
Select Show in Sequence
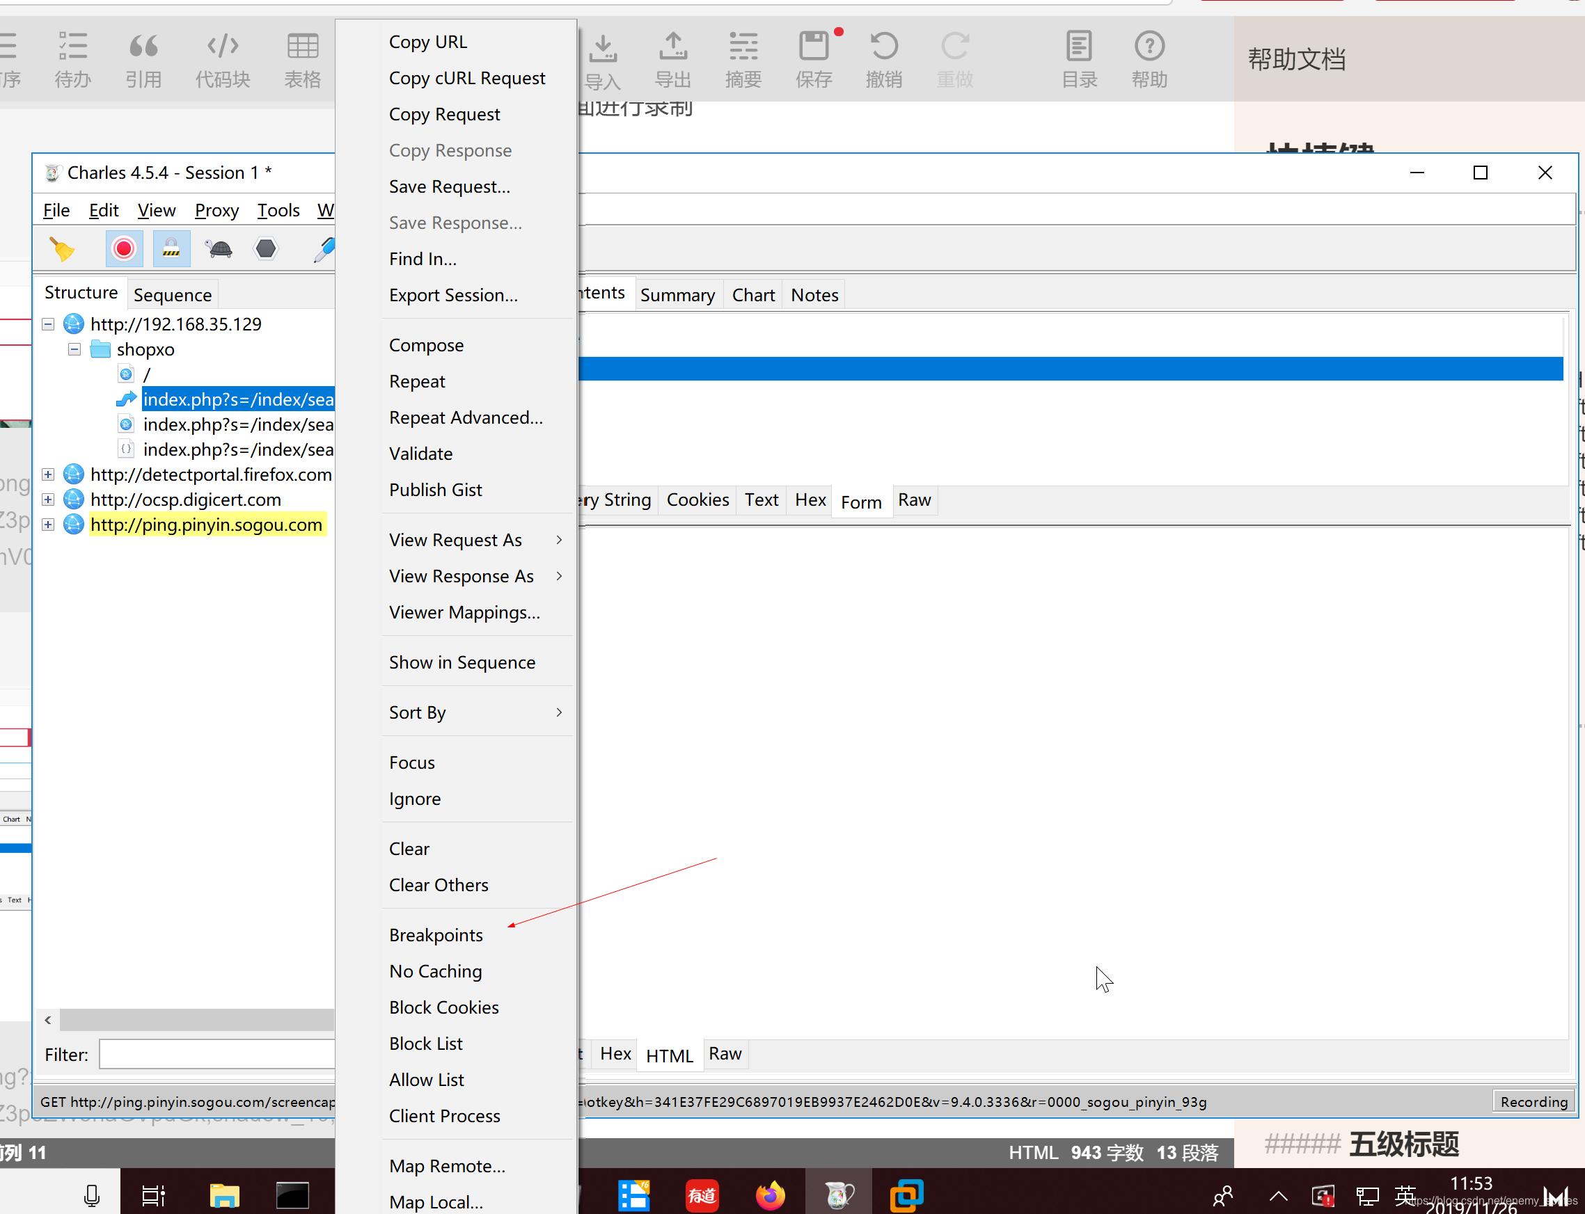coord(462,662)
